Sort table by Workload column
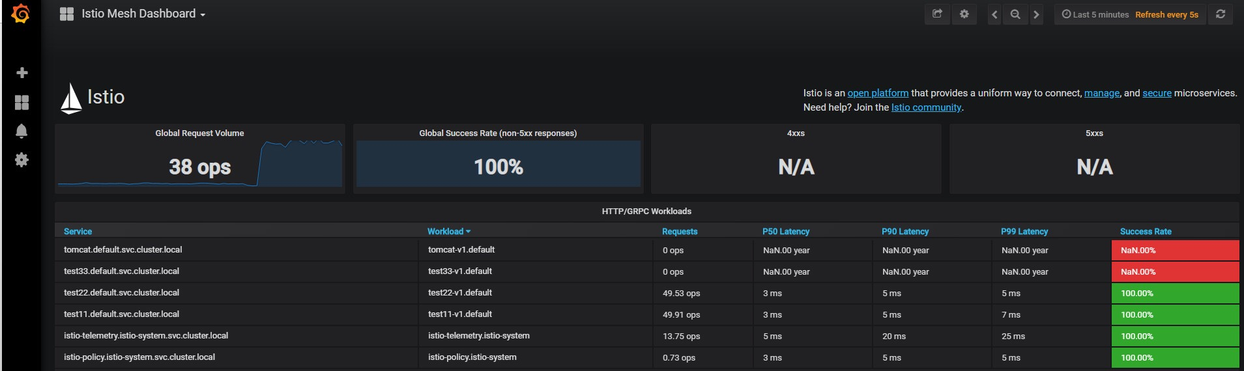Viewport: 1244px width, 371px height. pos(448,232)
